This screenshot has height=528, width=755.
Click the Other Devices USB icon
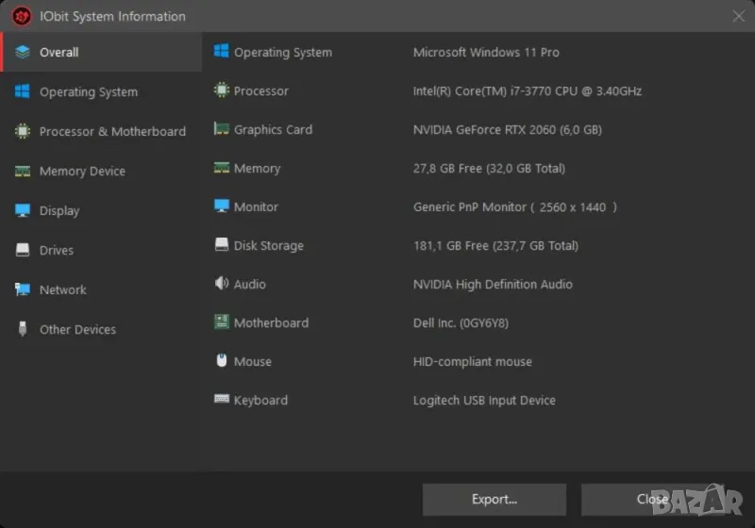[23, 330]
